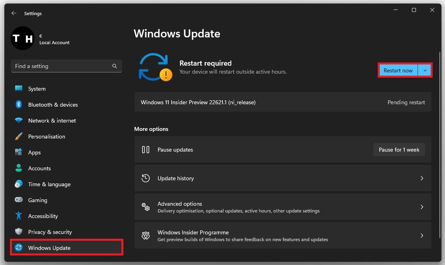The height and width of the screenshot is (265, 445).
Task: Go to Bluetooth & devices
Action: (66, 105)
